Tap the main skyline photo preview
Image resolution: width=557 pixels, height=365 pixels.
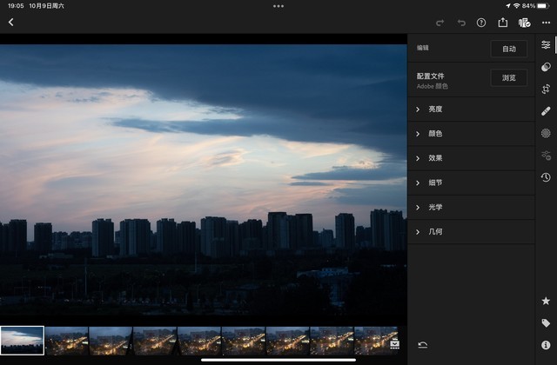203,179
